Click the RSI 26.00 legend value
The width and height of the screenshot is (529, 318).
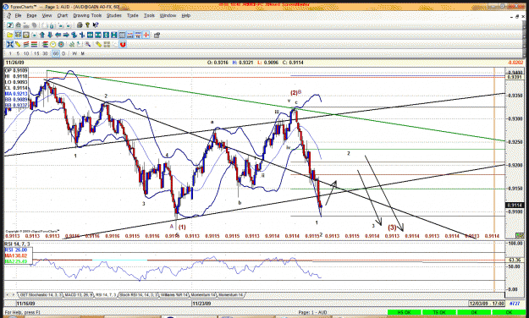click(x=16, y=249)
